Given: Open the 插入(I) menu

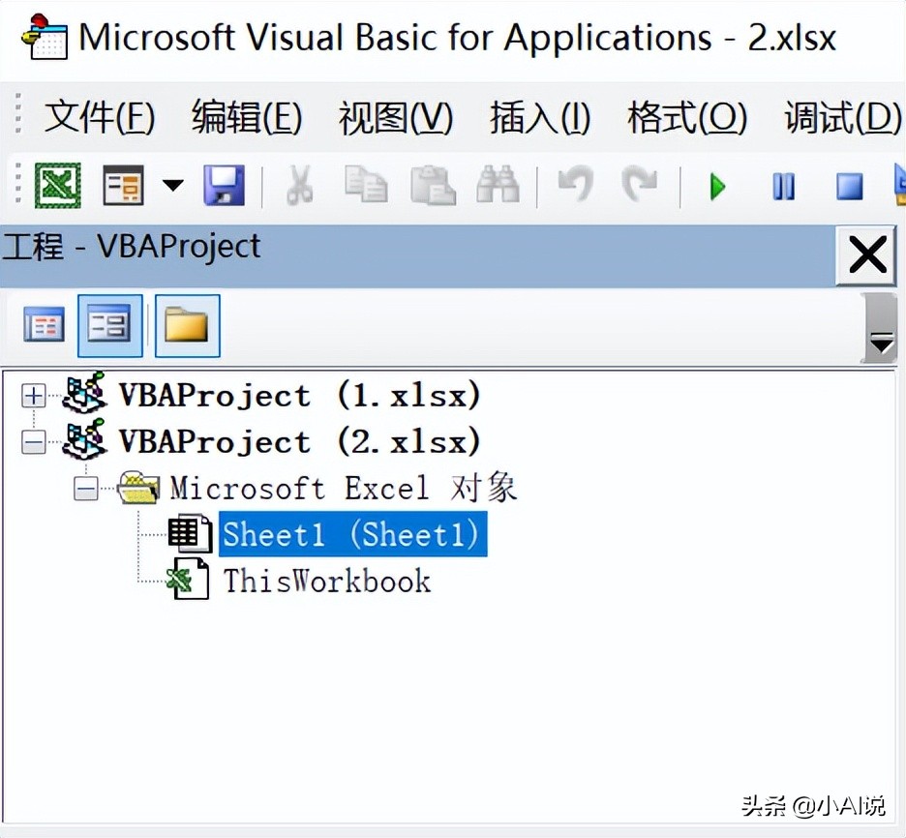Looking at the screenshot, I should tap(540, 117).
